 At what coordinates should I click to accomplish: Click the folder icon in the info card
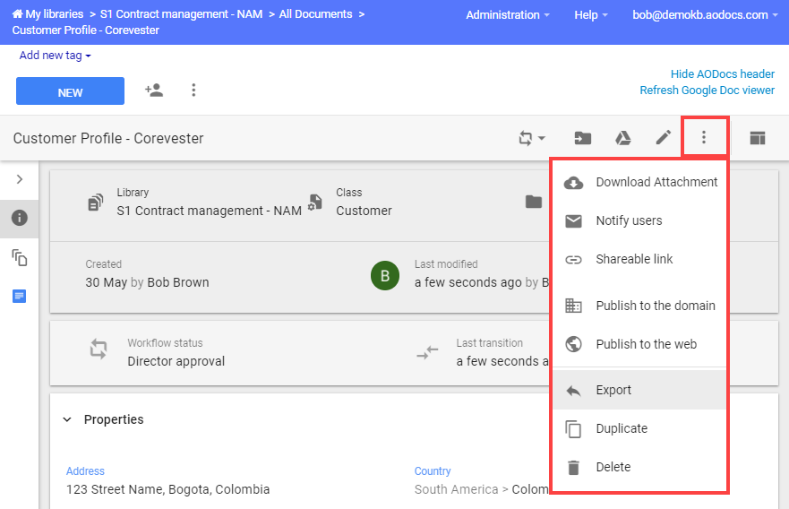pyautogui.click(x=534, y=202)
